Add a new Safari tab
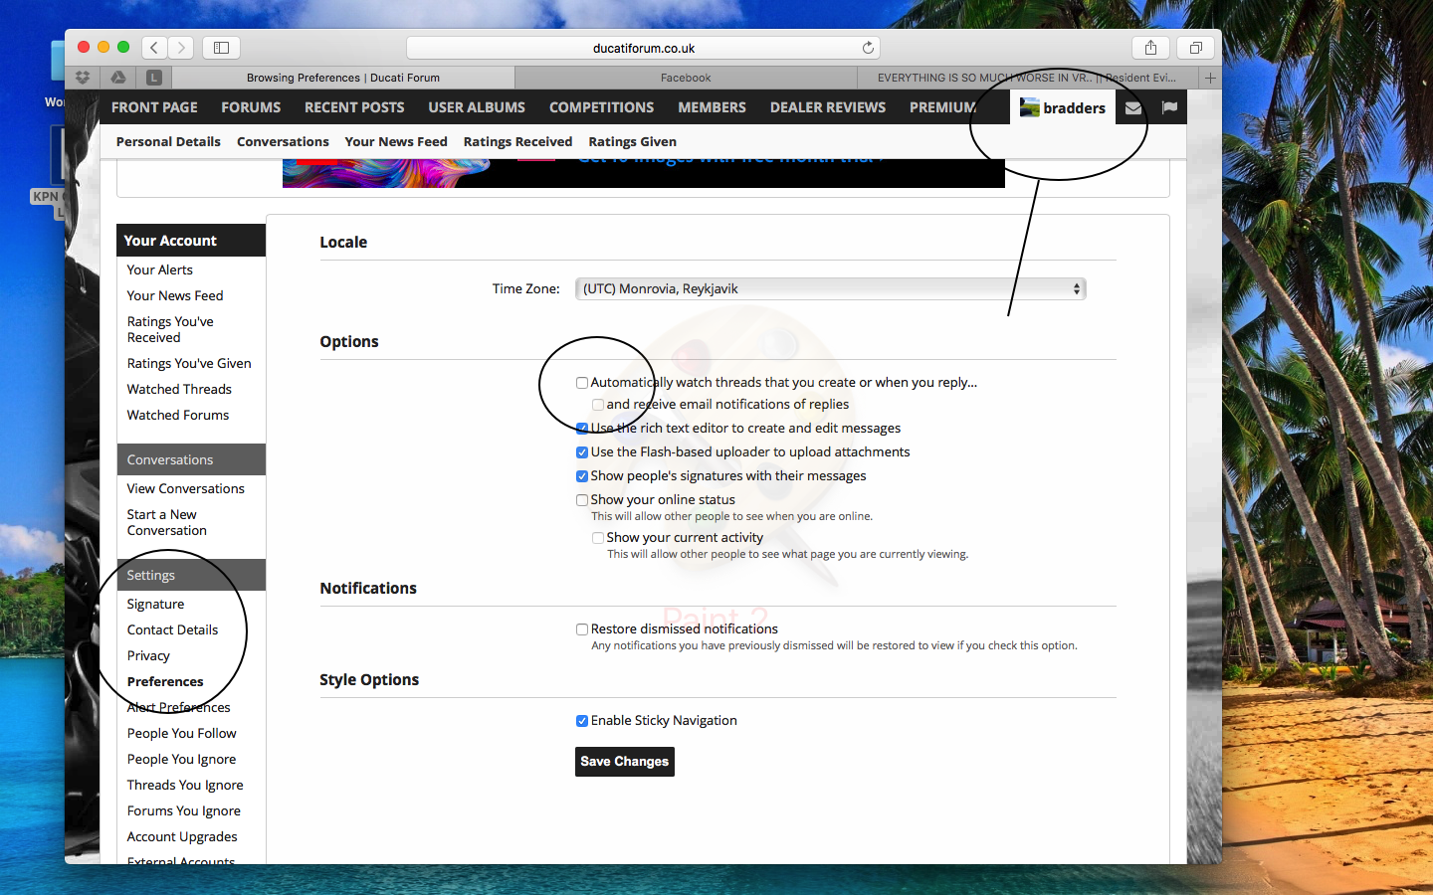The image size is (1433, 895). point(1210,78)
